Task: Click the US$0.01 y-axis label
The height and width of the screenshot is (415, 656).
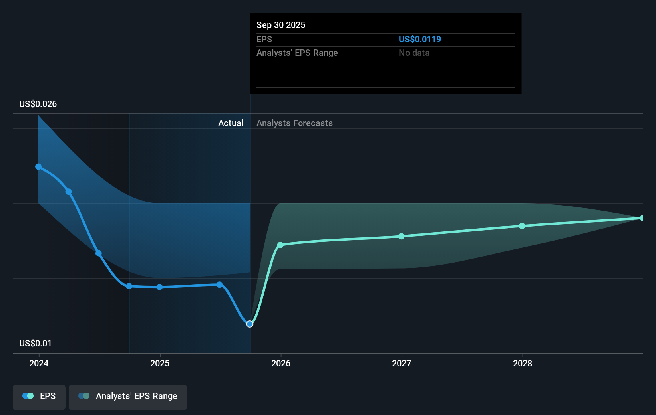Action: [35, 344]
